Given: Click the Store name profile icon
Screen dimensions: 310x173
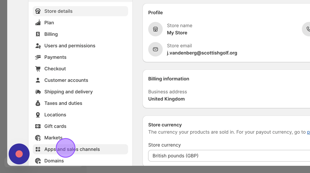Looking at the screenshot, I should pos(155,29).
